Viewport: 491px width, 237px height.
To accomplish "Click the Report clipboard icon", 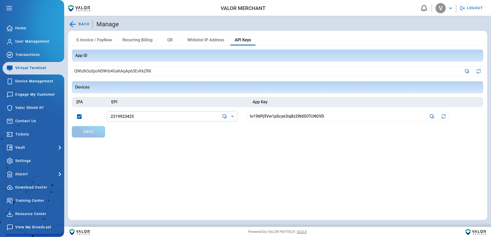I will (10, 174).
